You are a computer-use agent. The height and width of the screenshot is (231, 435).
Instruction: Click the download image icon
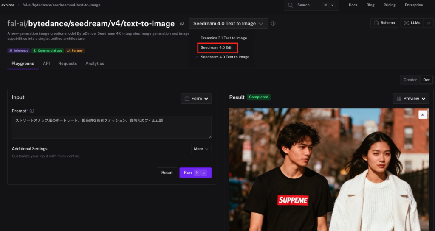[422, 114]
